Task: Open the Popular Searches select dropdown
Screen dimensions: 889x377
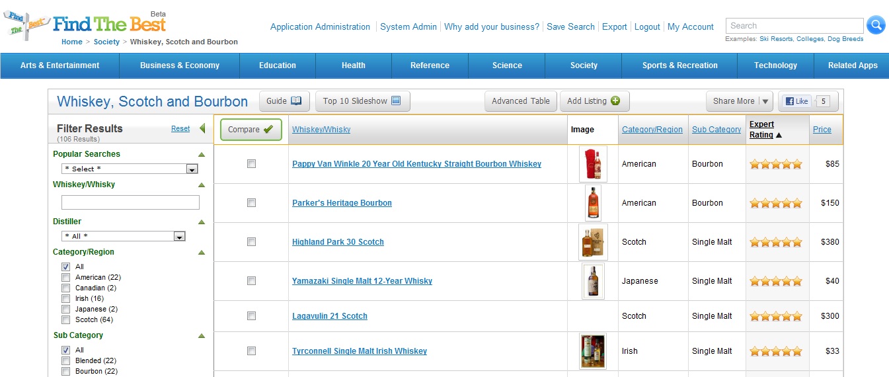Action: tap(130, 169)
